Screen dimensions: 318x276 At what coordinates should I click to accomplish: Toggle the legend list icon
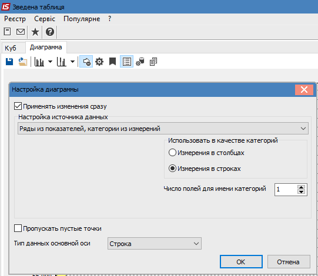click(127, 62)
